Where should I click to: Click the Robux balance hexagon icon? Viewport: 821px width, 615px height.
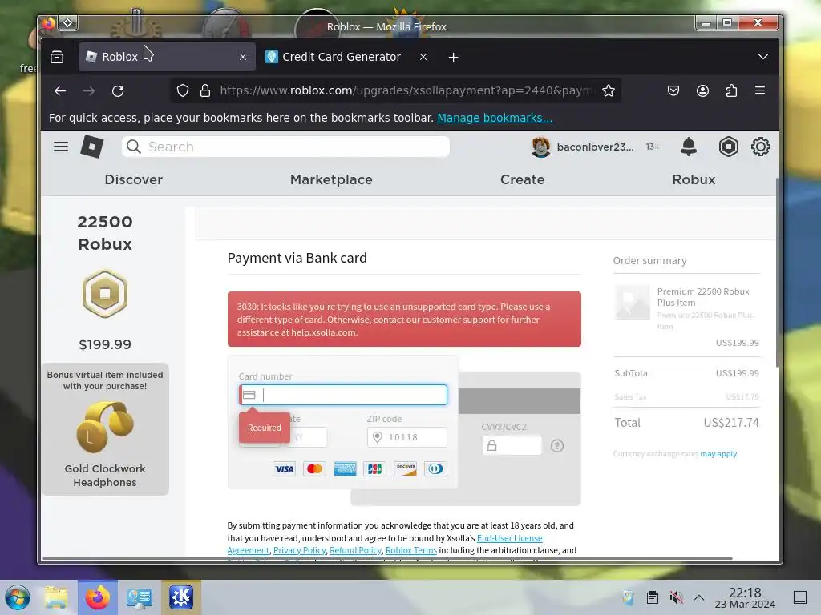click(x=728, y=147)
